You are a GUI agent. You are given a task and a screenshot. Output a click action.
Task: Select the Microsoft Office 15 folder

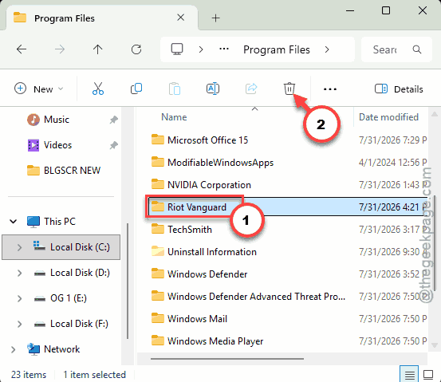207,140
